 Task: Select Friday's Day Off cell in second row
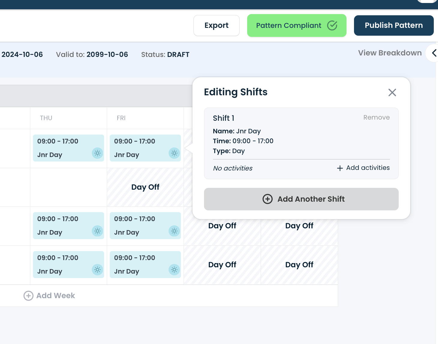(145, 187)
